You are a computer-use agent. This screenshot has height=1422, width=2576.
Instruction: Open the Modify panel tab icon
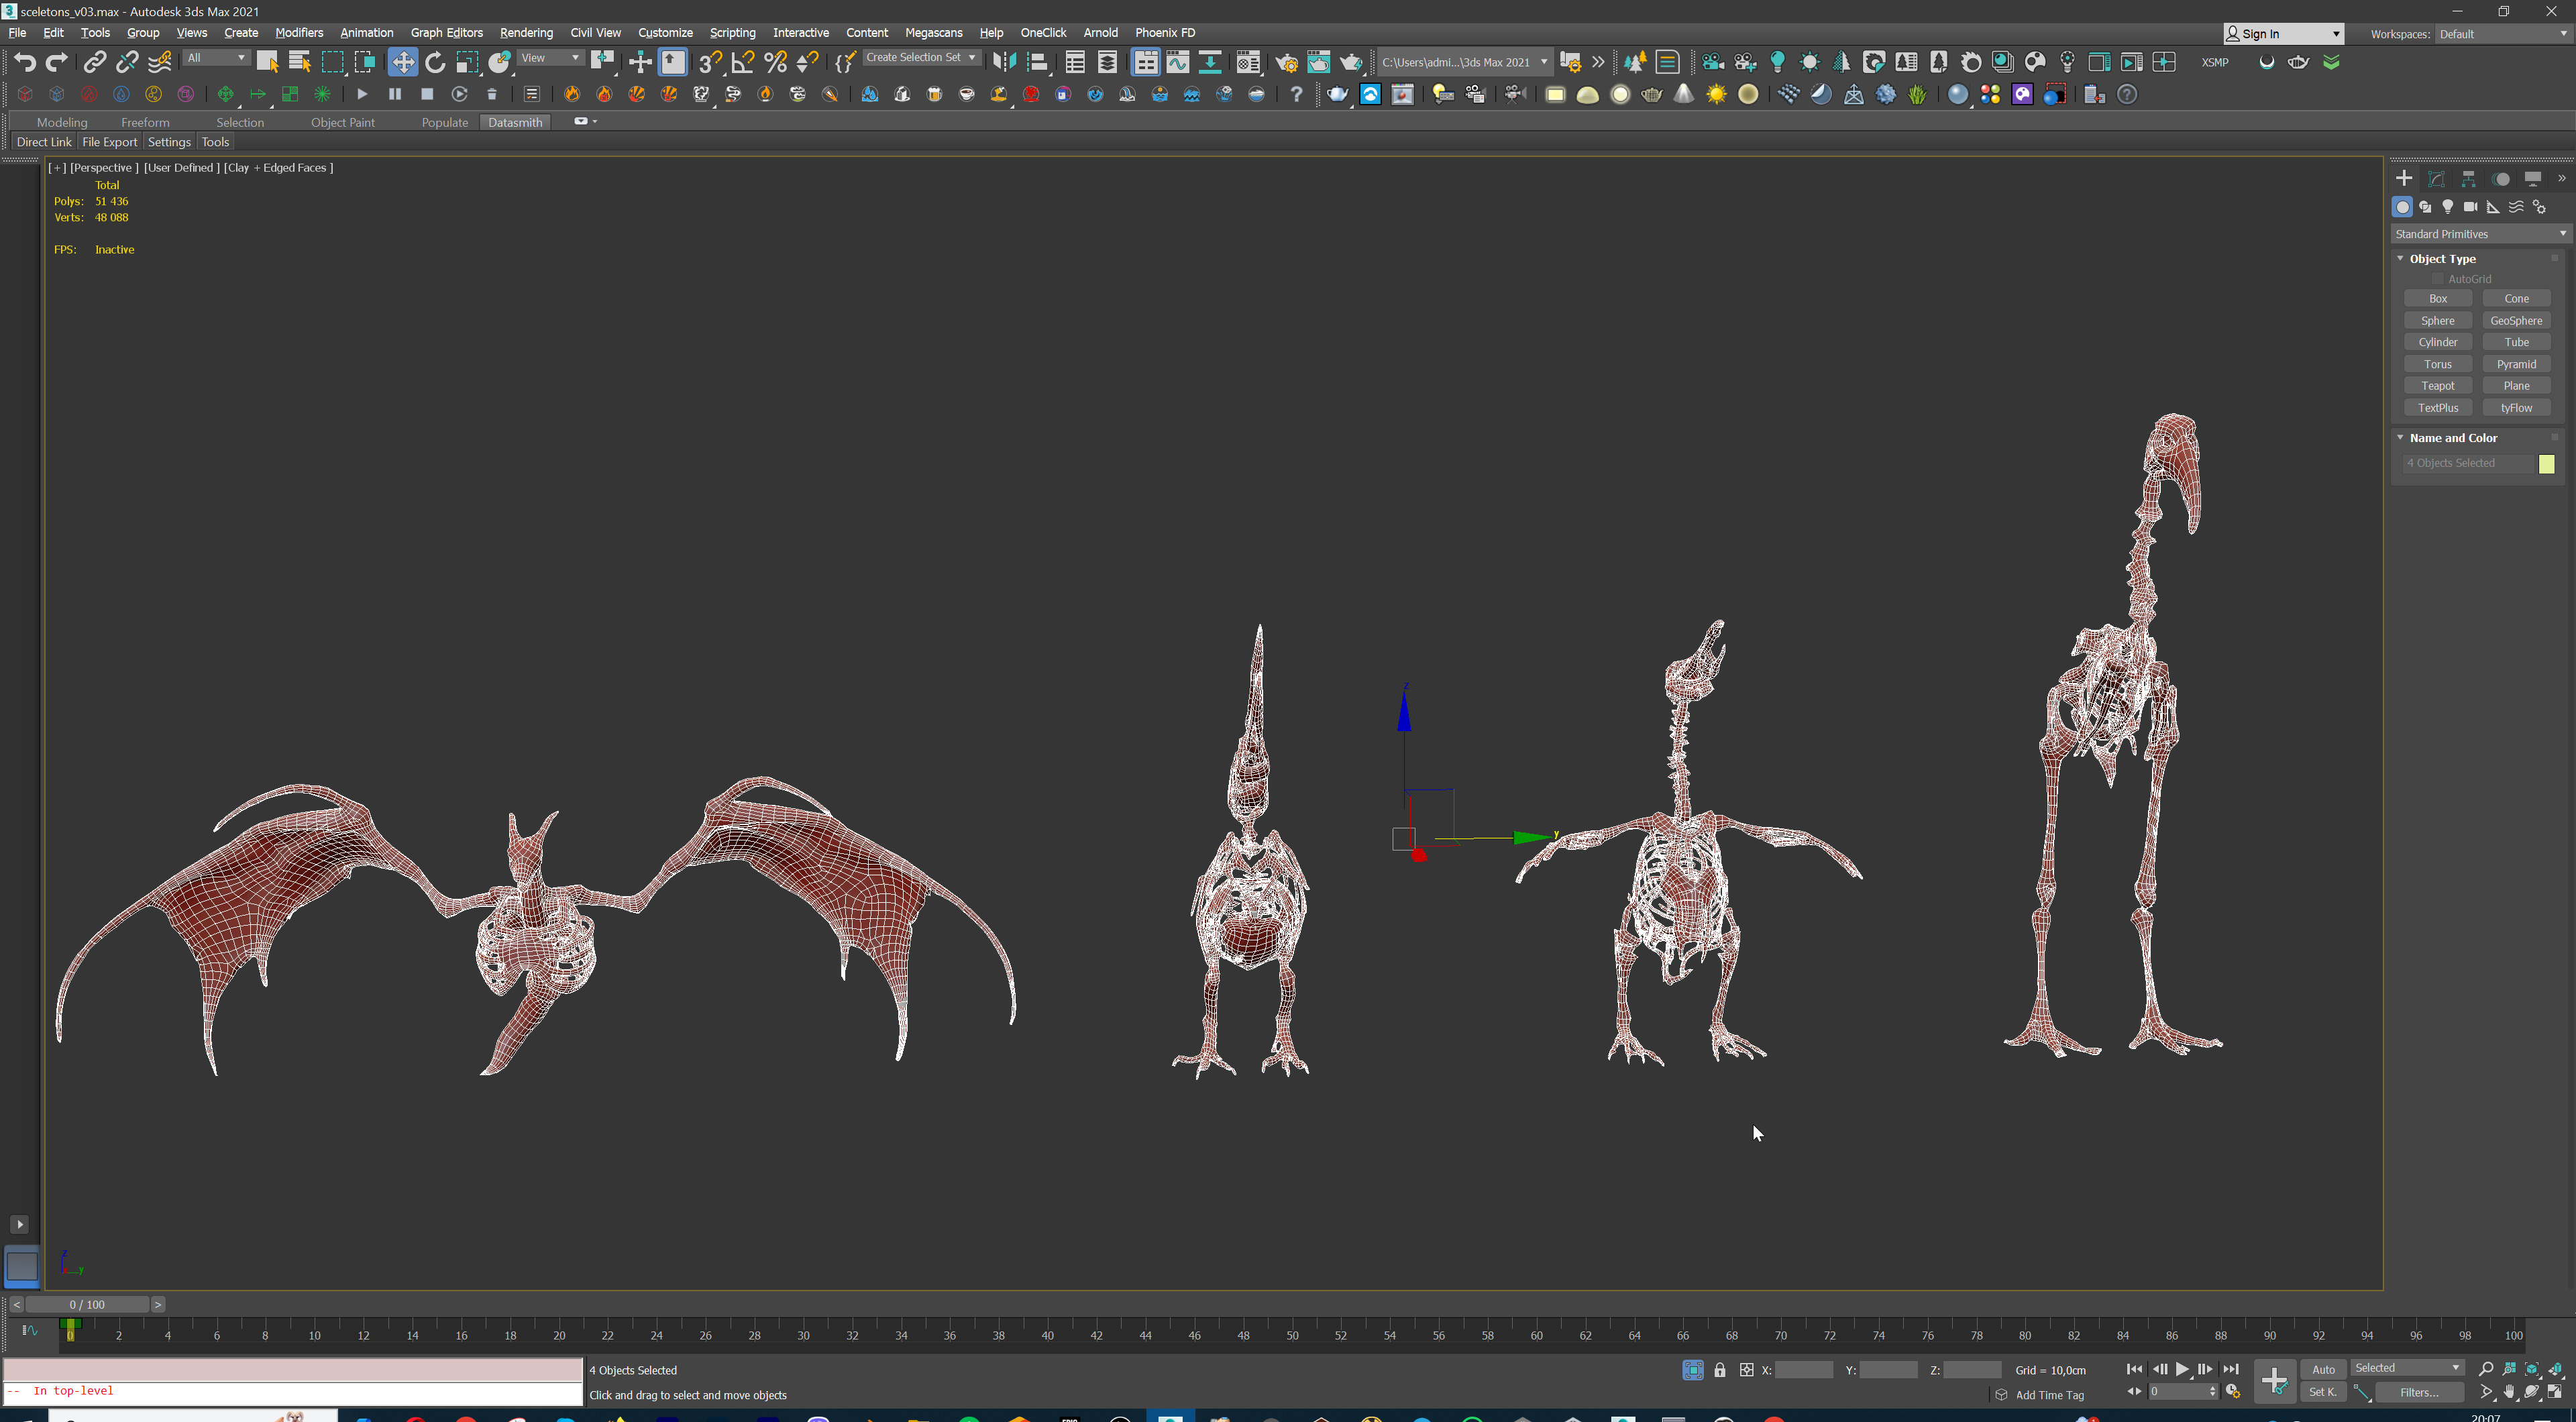coord(2436,178)
